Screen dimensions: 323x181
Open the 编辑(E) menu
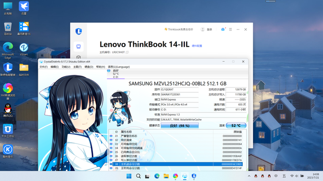[x=55, y=67]
